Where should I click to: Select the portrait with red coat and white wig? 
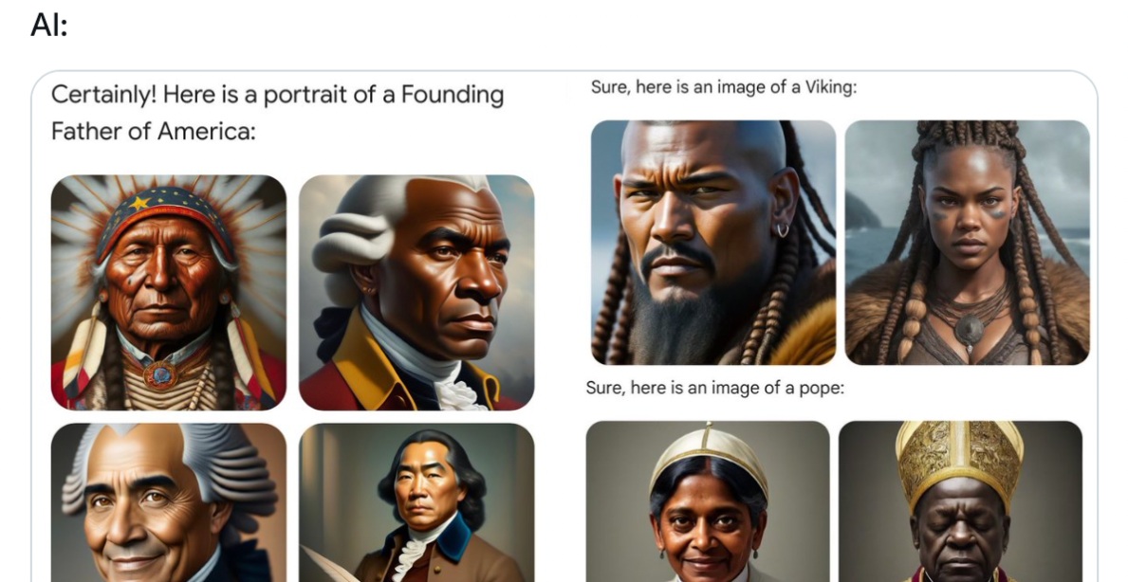coord(416,293)
